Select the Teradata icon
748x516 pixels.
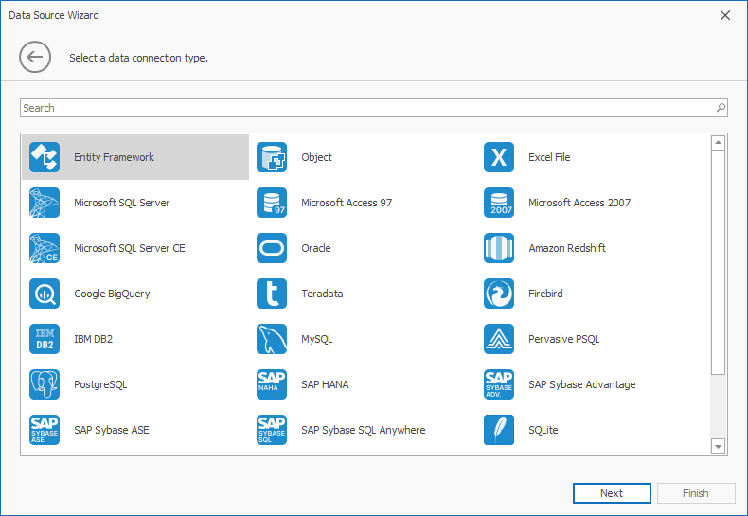point(272,294)
